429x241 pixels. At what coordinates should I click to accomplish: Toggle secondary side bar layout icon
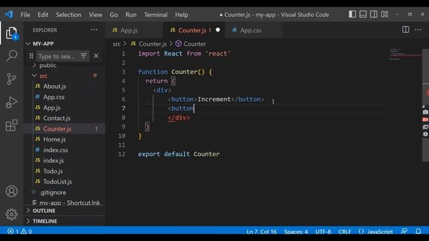point(374,14)
